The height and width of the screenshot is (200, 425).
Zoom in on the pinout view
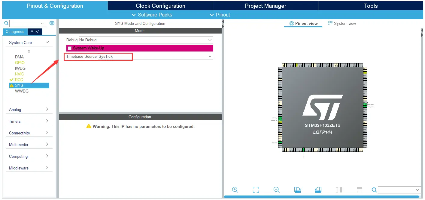click(x=235, y=190)
